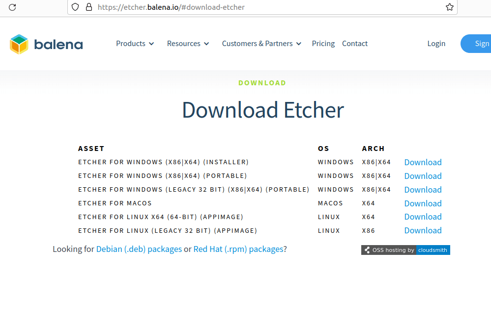Focus the address bar URL field
491x324 pixels.
262,7
